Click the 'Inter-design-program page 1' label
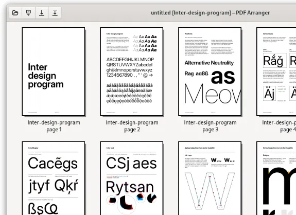296x215 pixels. [x=54, y=126]
